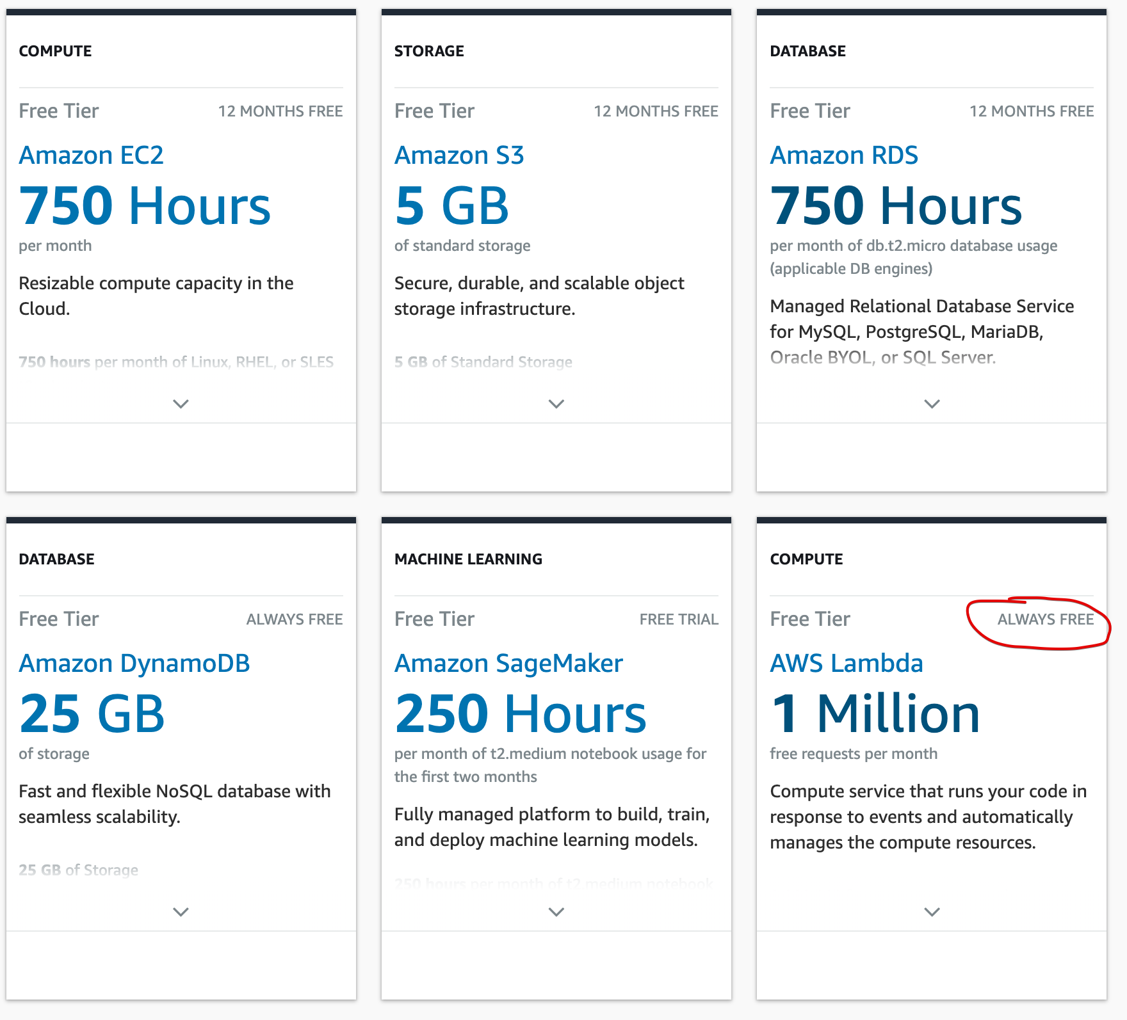
Task: Click faded '750 hours per month of Linux' text
Action: pos(176,362)
